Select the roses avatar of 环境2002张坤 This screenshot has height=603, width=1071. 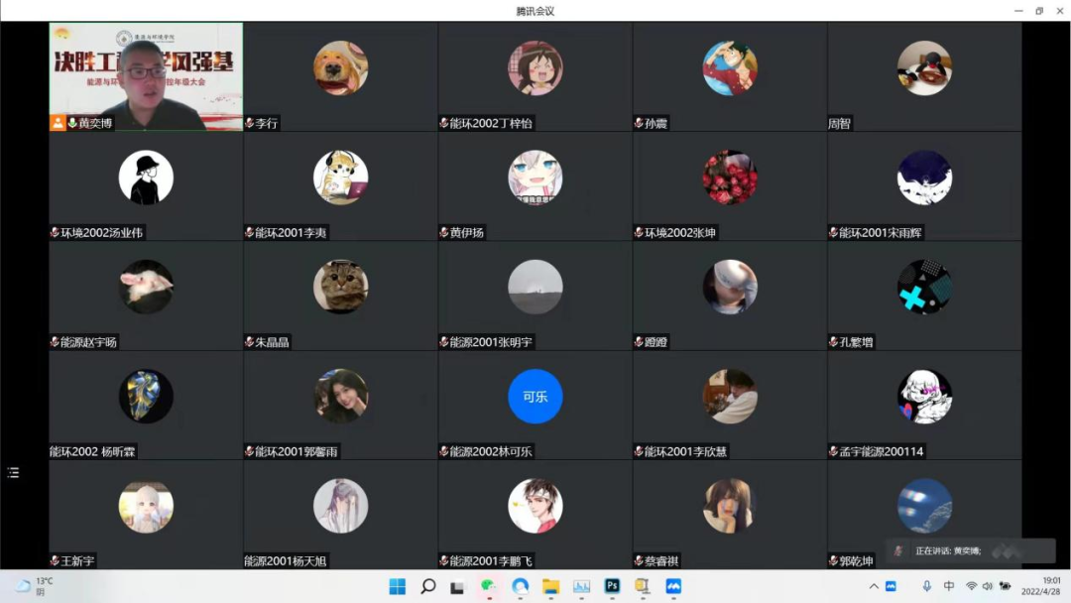click(x=729, y=178)
